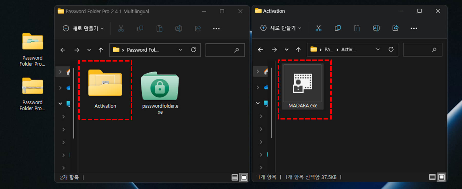
Task: Switch to large icons view in Password Folder Pro window
Action: [x=244, y=177]
